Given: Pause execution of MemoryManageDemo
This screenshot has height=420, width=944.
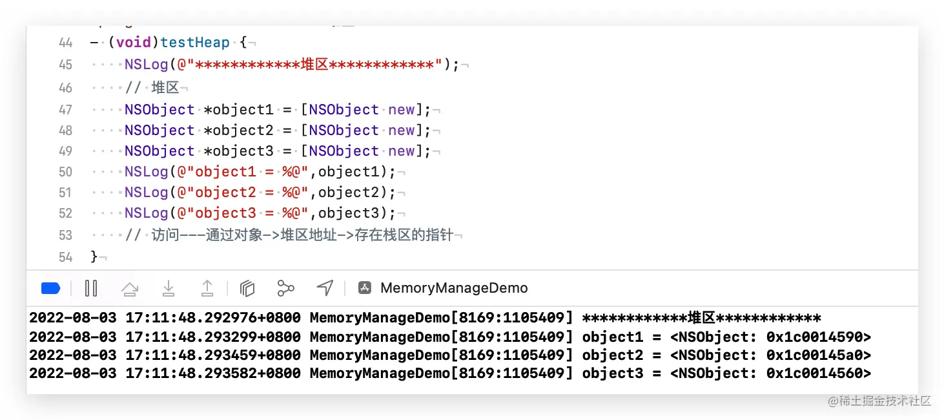Looking at the screenshot, I should coord(91,288).
